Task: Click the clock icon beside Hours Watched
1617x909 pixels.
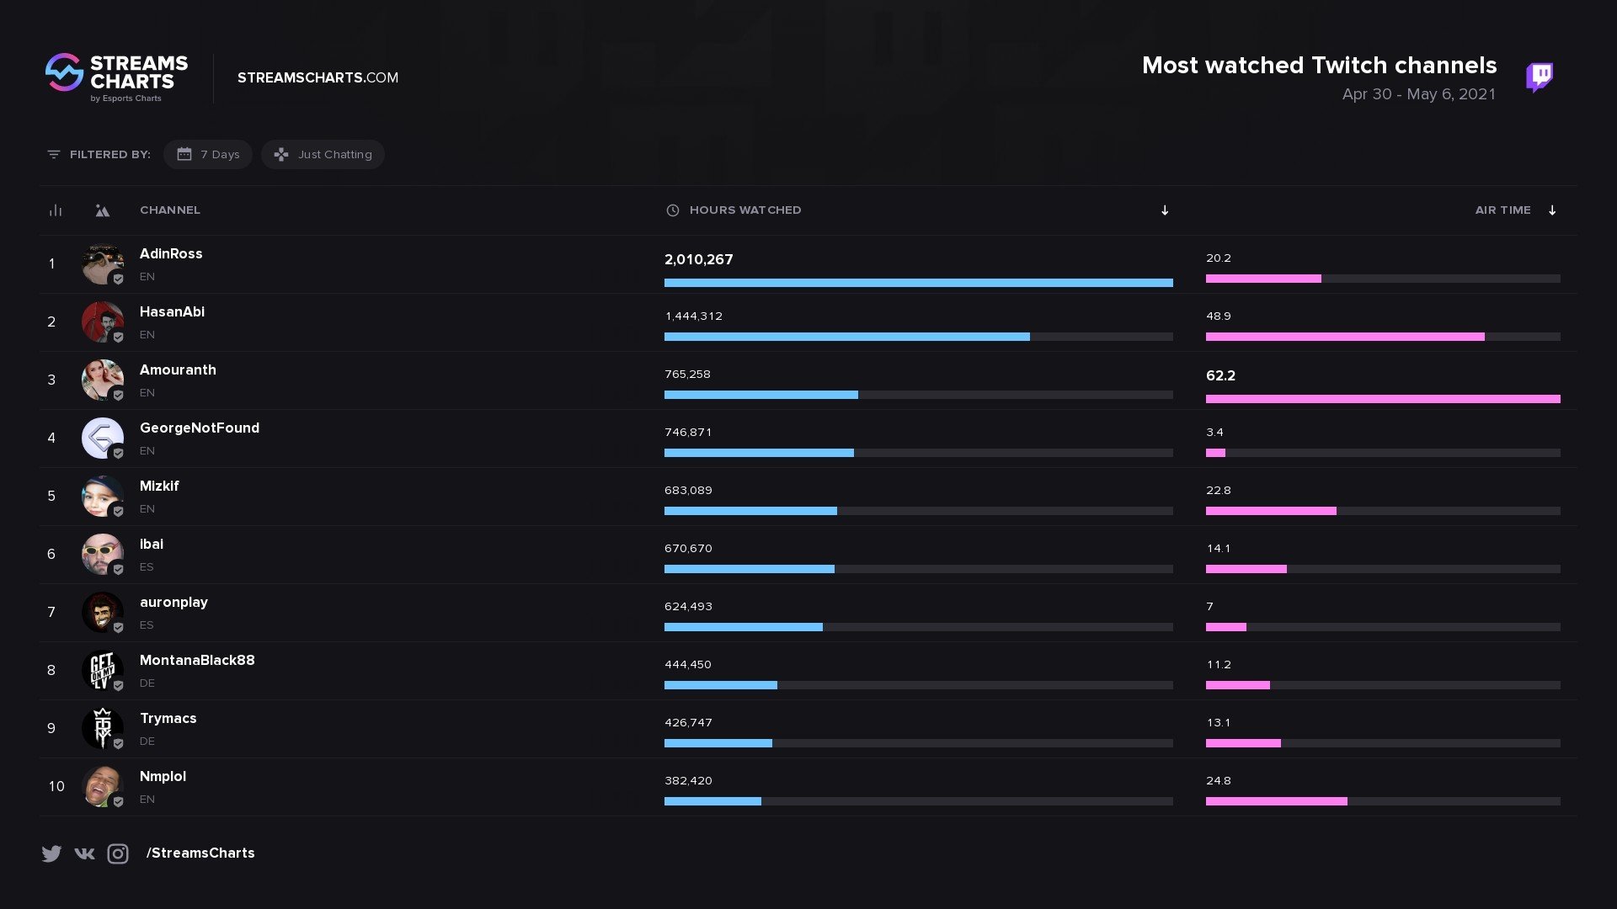Action: [672, 210]
